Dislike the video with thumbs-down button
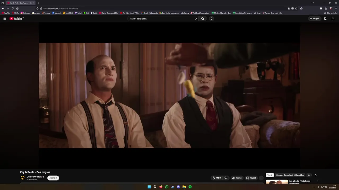The image size is (339, 190). [226, 178]
